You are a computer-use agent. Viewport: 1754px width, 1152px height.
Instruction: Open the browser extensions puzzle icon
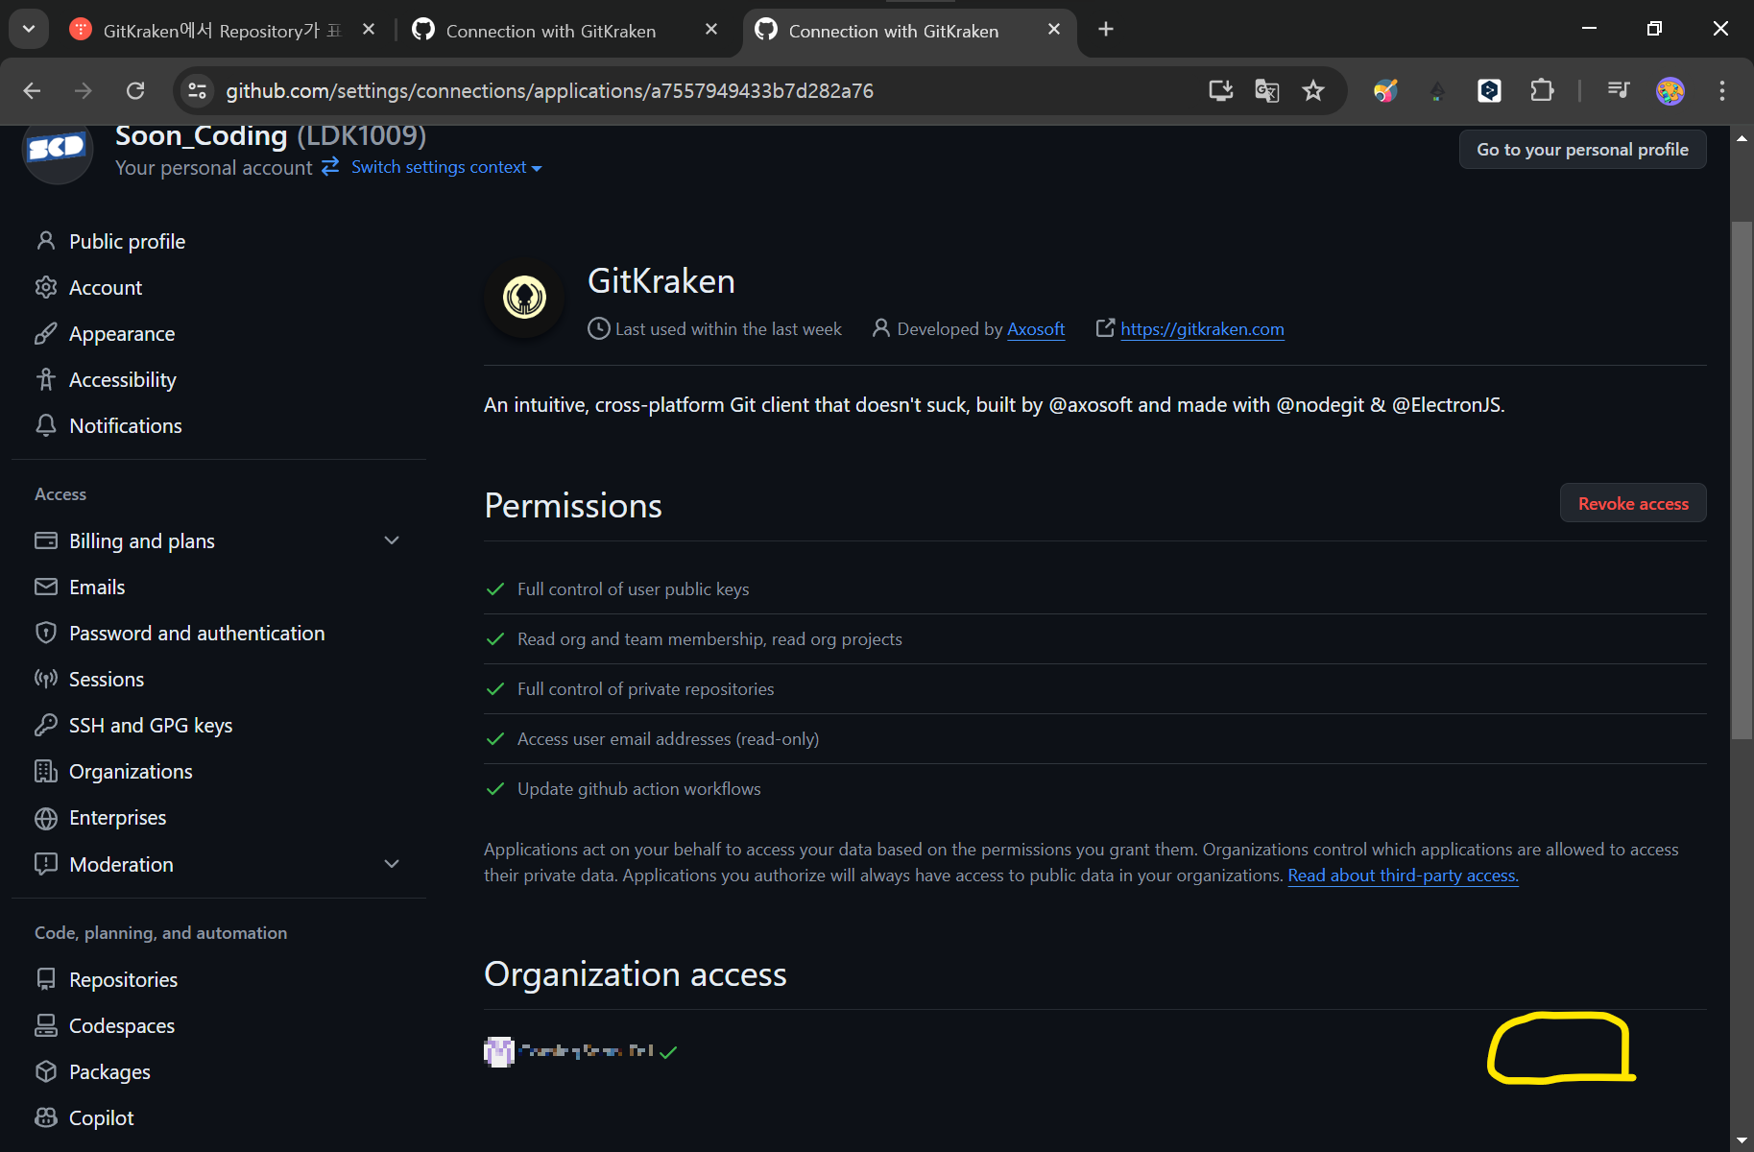click(x=1541, y=90)
